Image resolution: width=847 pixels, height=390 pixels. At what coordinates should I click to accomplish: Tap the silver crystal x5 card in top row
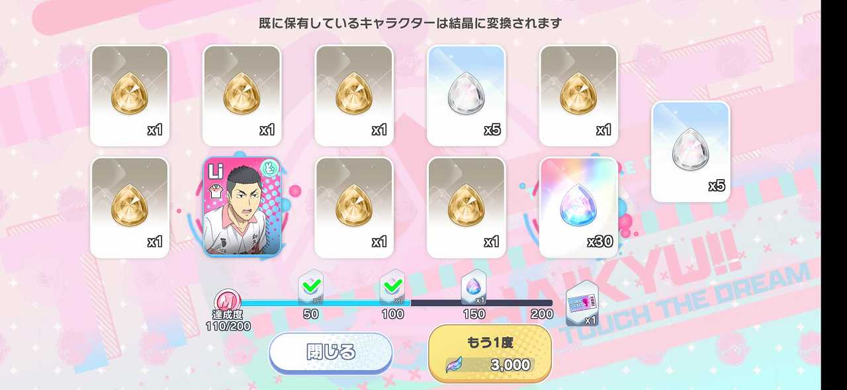(x=467, y=95)
